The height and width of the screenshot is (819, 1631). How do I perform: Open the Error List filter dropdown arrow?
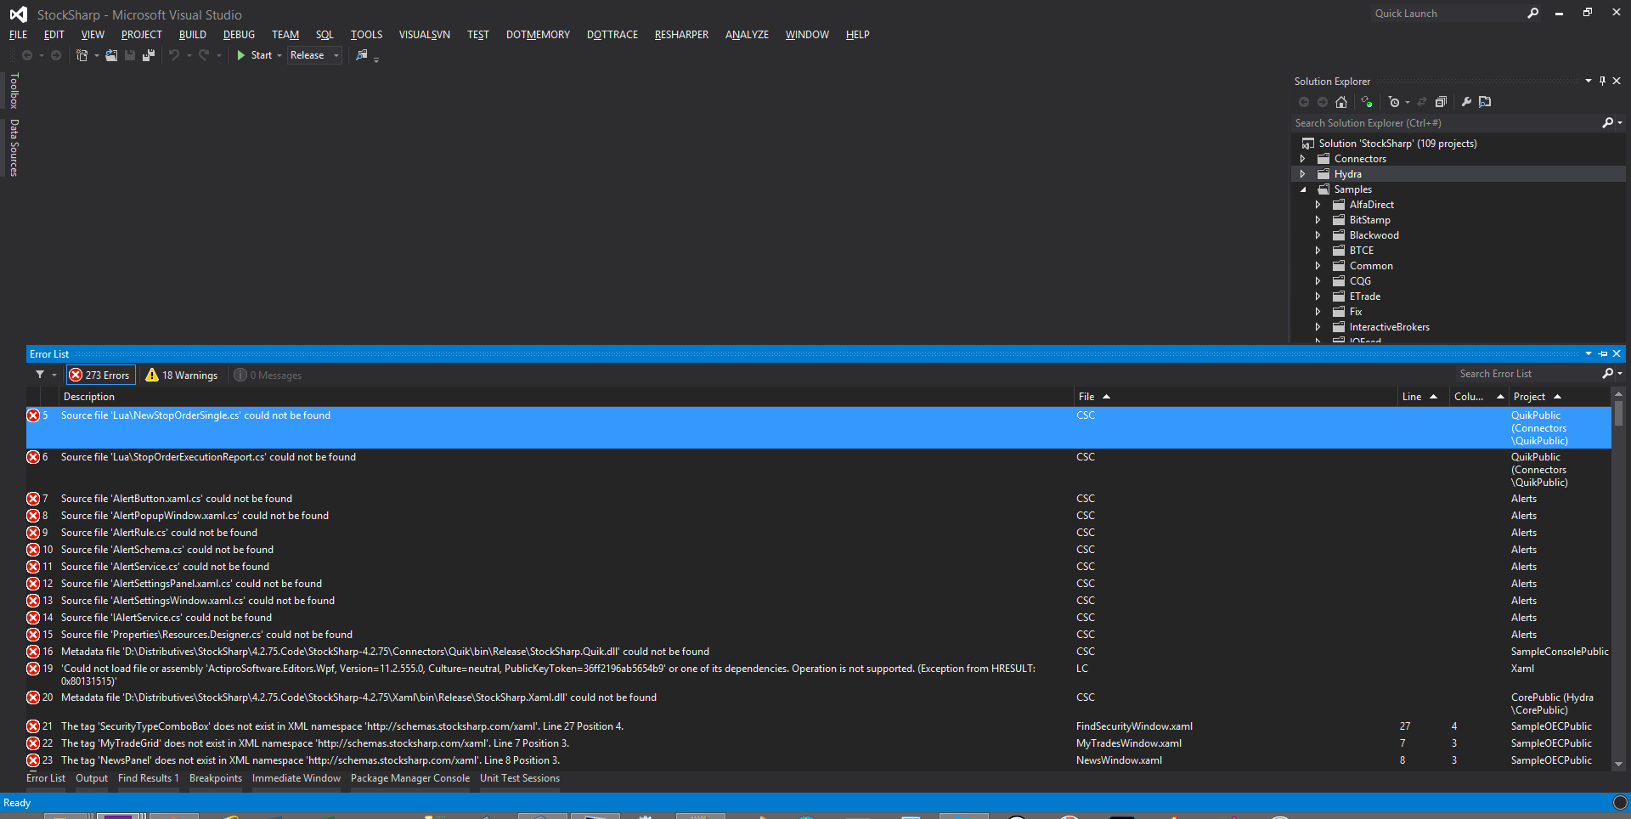[x=54, y=375]
